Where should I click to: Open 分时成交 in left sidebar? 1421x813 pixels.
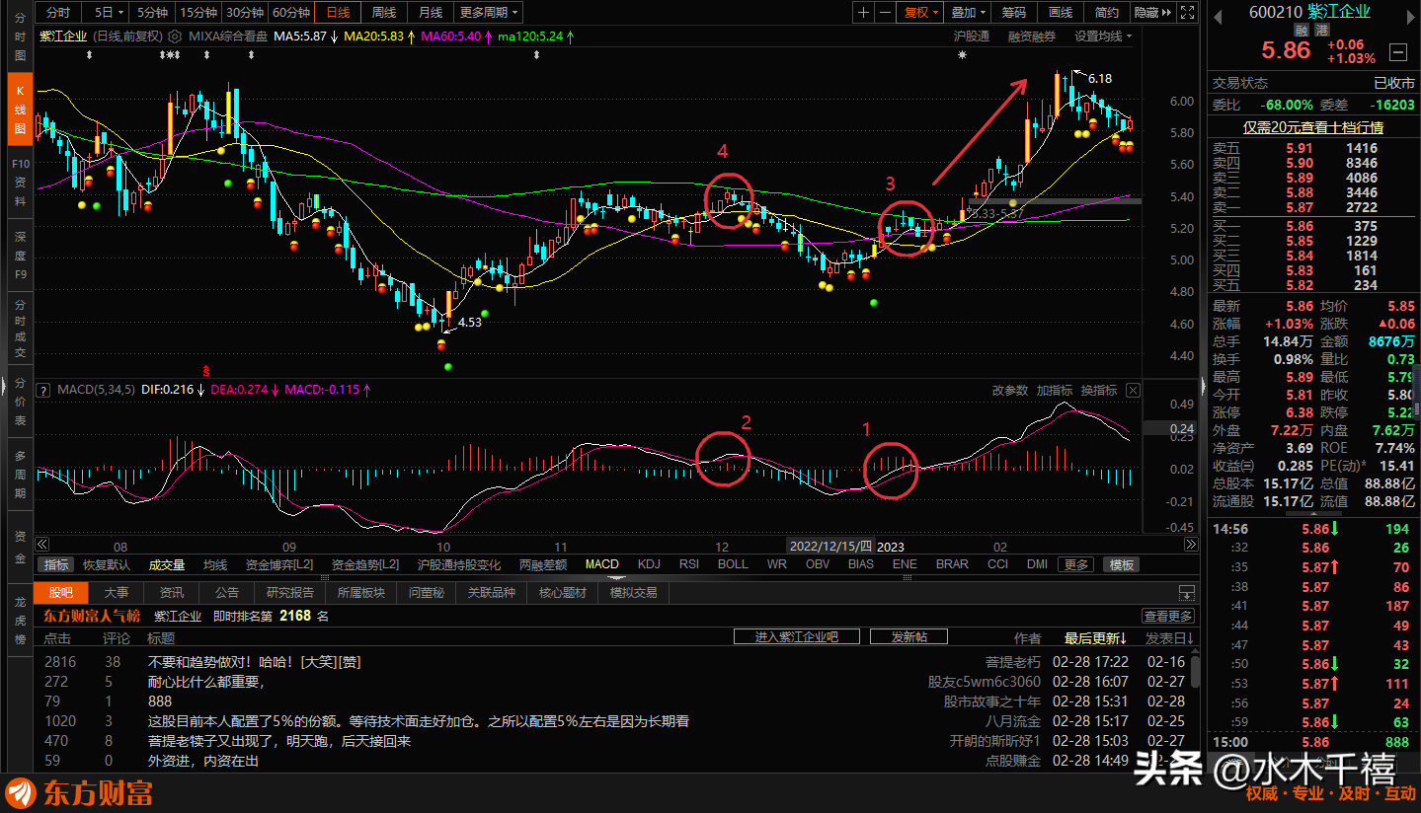click(x=20, y=328)
